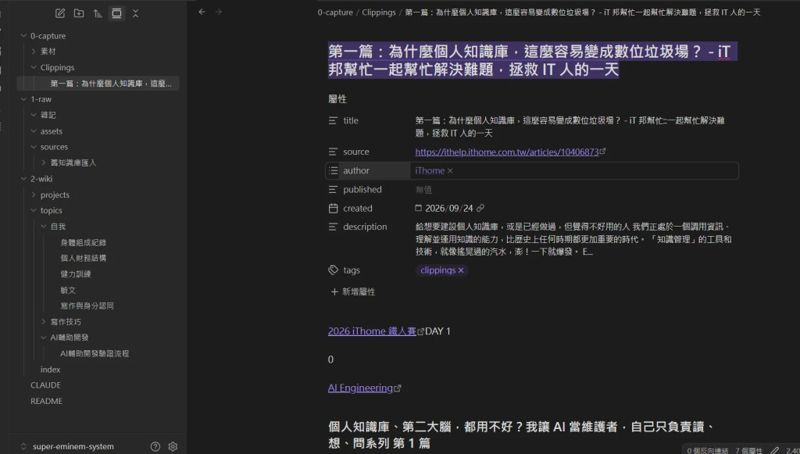Click the tags property tag icon

(333, 270)
